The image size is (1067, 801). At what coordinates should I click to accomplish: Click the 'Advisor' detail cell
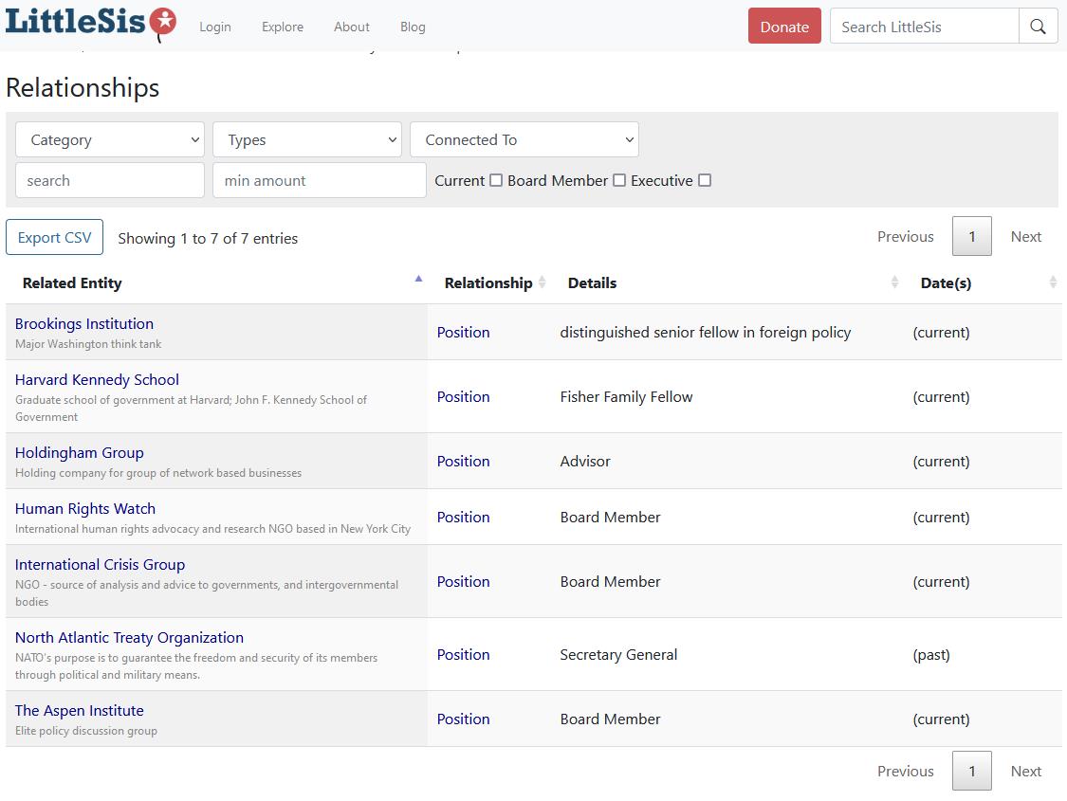click(x=585, y=462)
